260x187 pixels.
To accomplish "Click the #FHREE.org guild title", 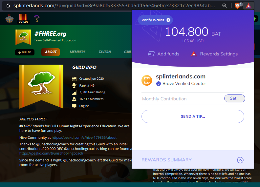I will click(50, 34).
